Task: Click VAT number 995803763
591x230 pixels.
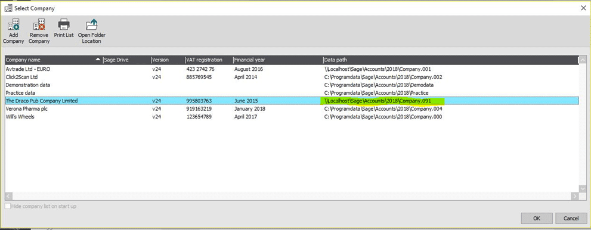Action: click(199, 101)
